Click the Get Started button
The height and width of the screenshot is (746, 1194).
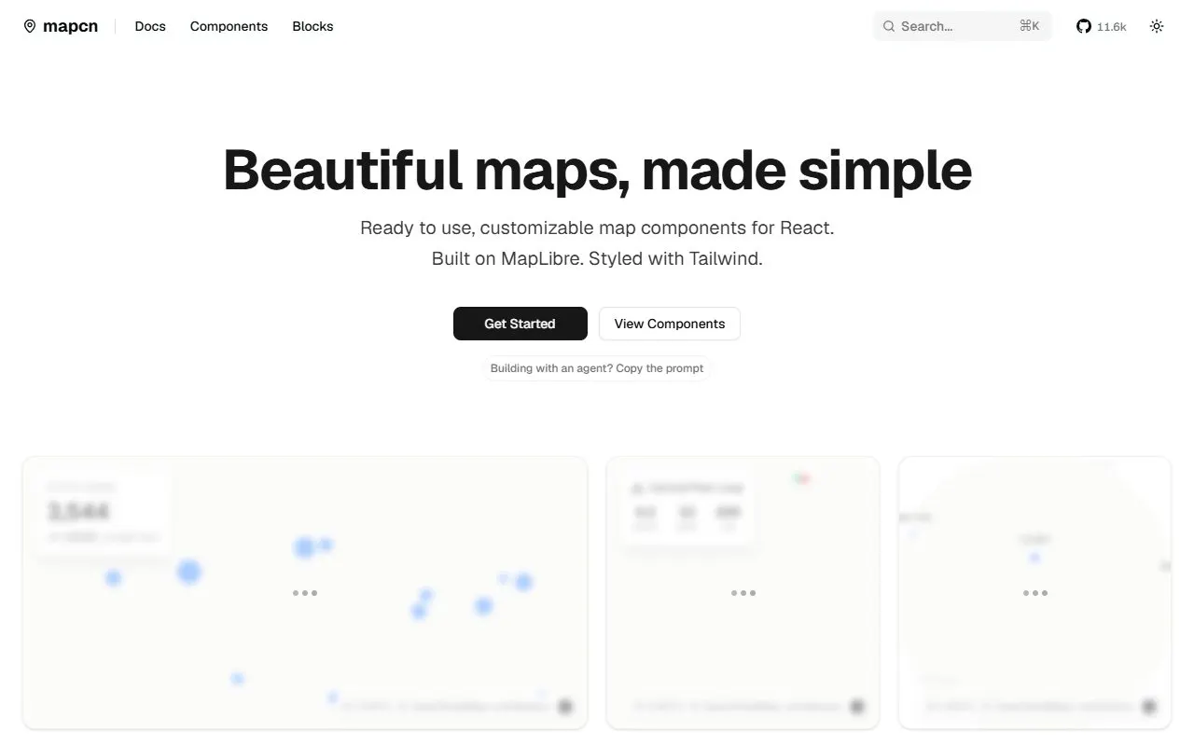521,324
